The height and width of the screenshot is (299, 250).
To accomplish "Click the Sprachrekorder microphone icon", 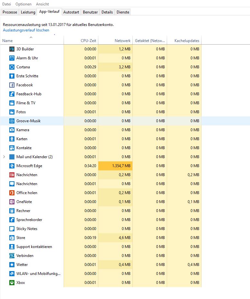I will [12, 220].
